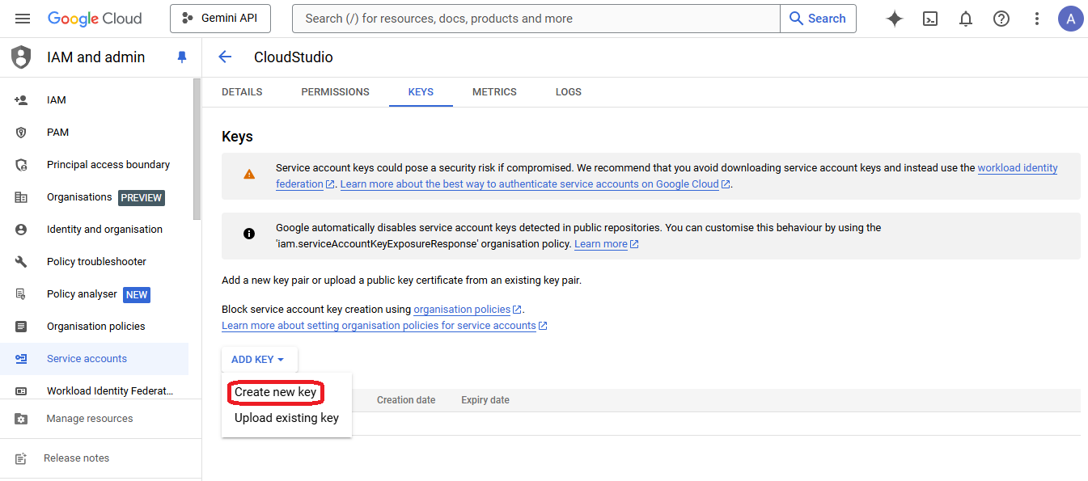Click the resource search input field
The width and height of the screenshot is (1088, 481).
pos(536,19)
